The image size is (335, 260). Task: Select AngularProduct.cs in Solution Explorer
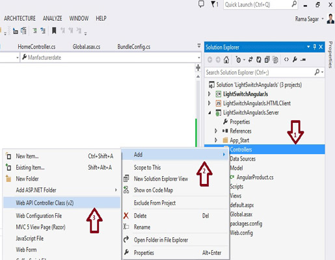(255, 177)
